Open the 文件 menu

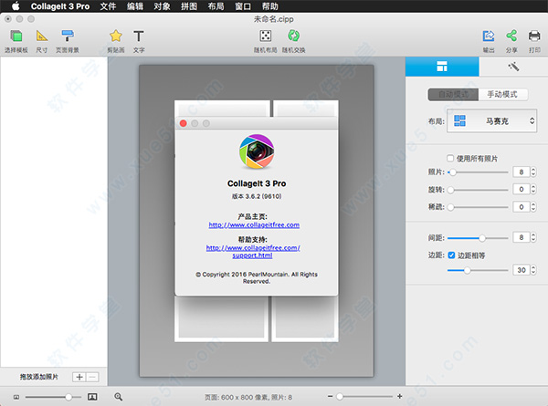(x=108, y=6)
